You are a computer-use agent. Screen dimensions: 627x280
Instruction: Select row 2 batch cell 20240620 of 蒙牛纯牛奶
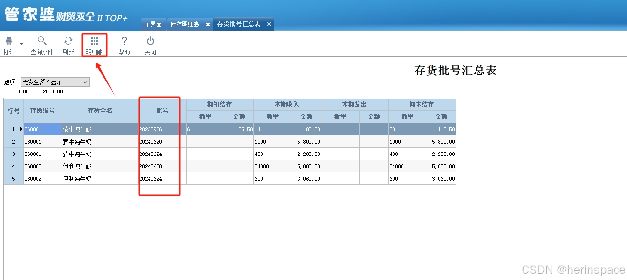click(162, 142)
